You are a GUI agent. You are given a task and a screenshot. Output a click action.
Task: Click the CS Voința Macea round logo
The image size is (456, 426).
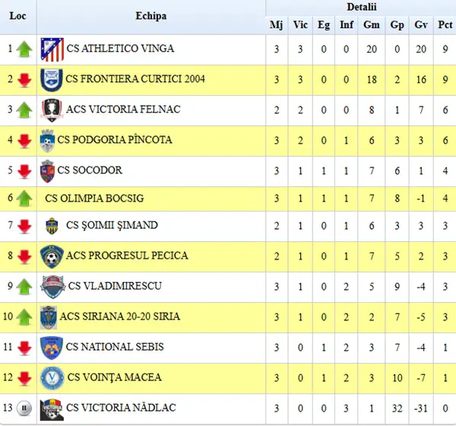[x=52, y=378]
